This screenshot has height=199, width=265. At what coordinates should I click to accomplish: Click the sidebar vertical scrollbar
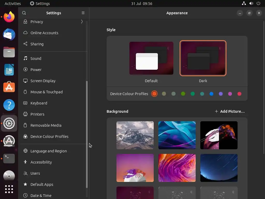pyautogui.click(x=87, y=134)
